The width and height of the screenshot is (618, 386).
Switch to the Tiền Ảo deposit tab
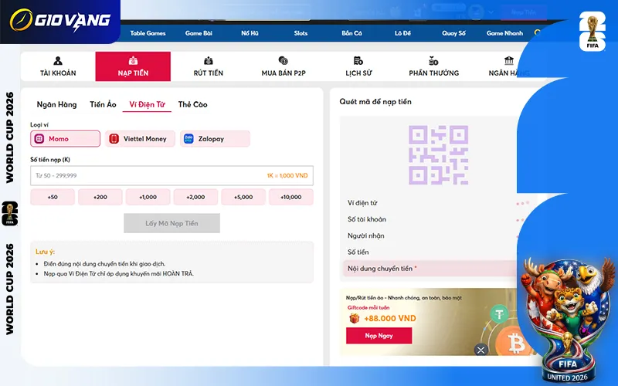click(103, 104)
